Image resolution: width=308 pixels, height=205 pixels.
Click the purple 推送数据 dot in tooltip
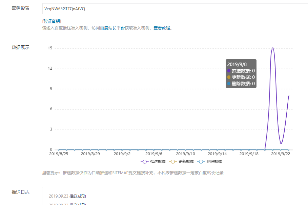pyautogui.click(x=229, y=71)
